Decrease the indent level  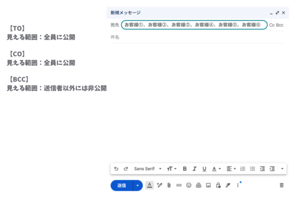tap(262, 169)
